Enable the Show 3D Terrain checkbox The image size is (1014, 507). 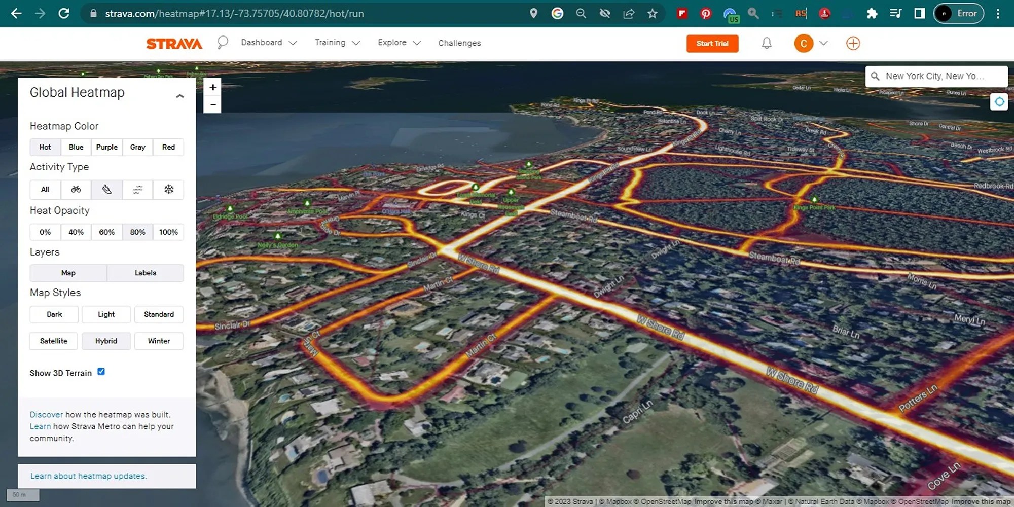[x=101, y=372]
